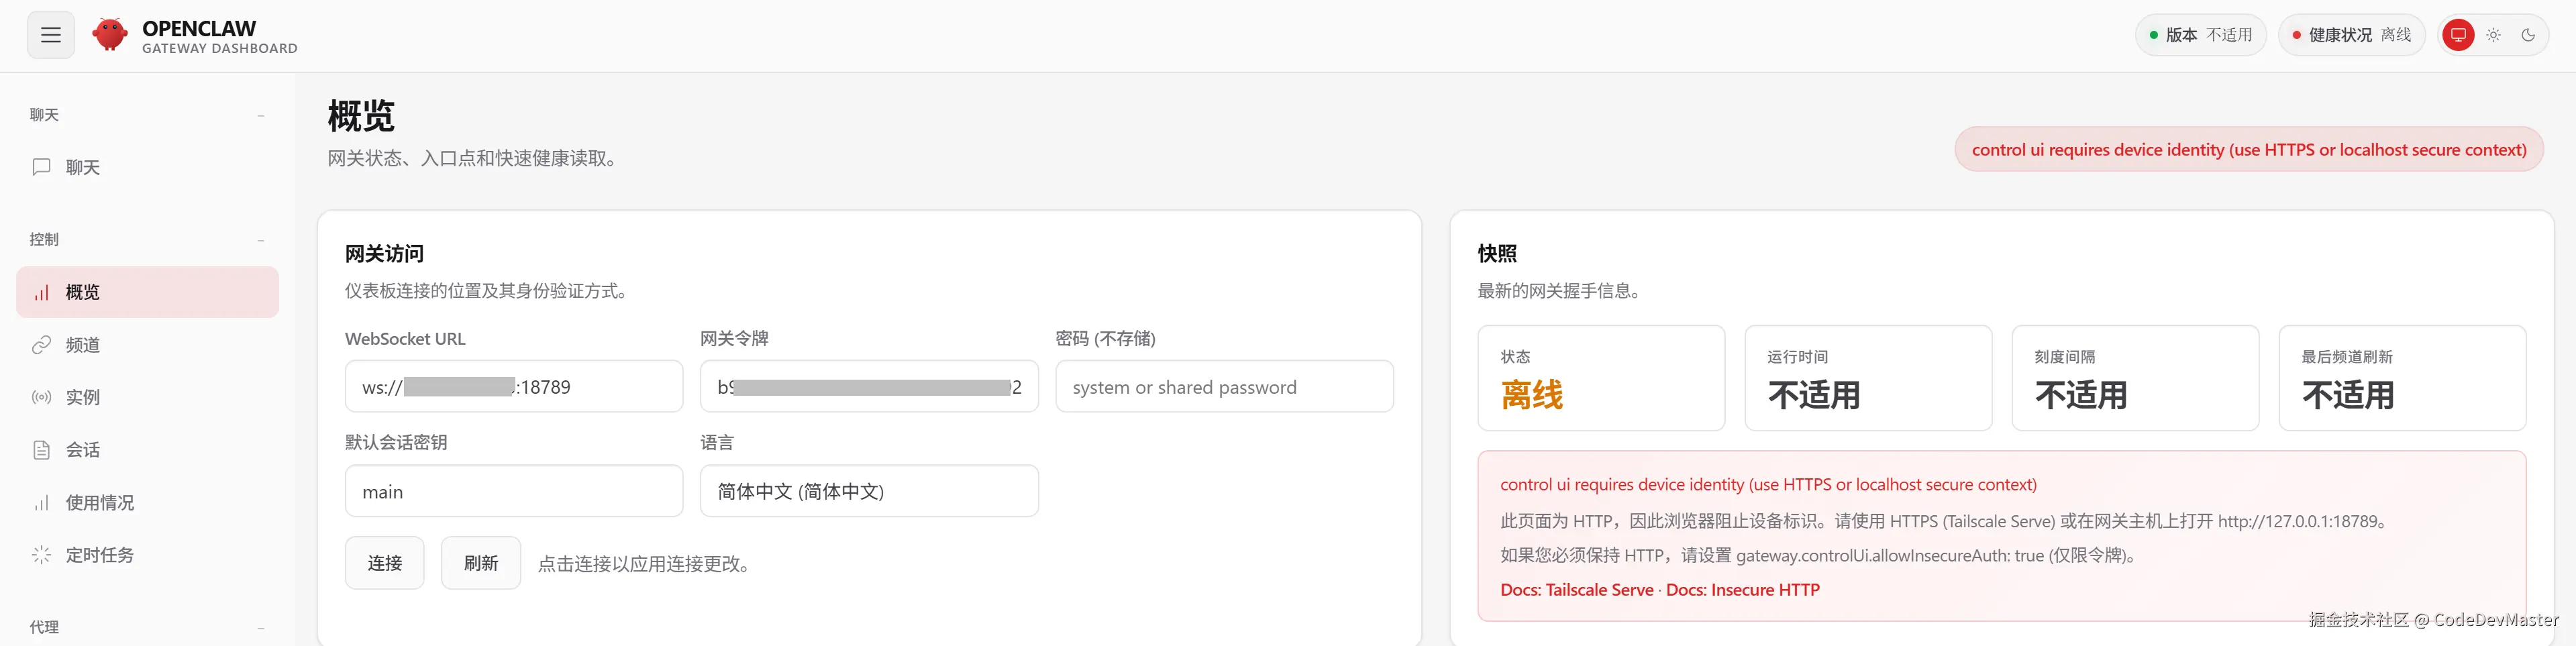Open the 语言 language dropdown

click(868, 491)
